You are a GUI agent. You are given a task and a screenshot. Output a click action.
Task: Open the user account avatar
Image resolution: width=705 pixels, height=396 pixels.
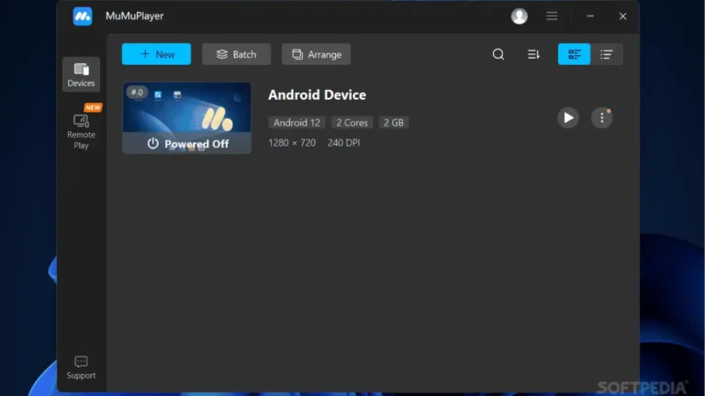point(520,16)
